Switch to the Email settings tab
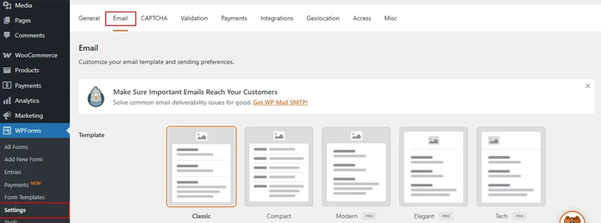Screen dimensions: 601x223 click(120, 18)
